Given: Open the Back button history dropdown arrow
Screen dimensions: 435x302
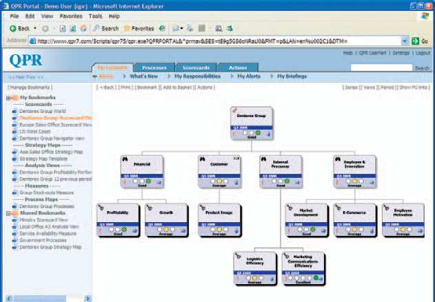Looking at the screenshot, I should 35,28.
